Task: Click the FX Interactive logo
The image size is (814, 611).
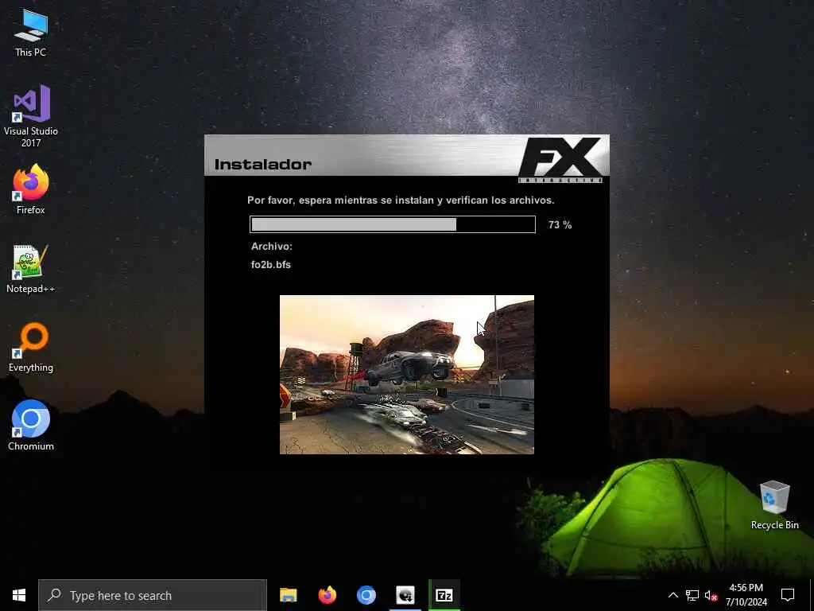Action: [x=560, y=159]
